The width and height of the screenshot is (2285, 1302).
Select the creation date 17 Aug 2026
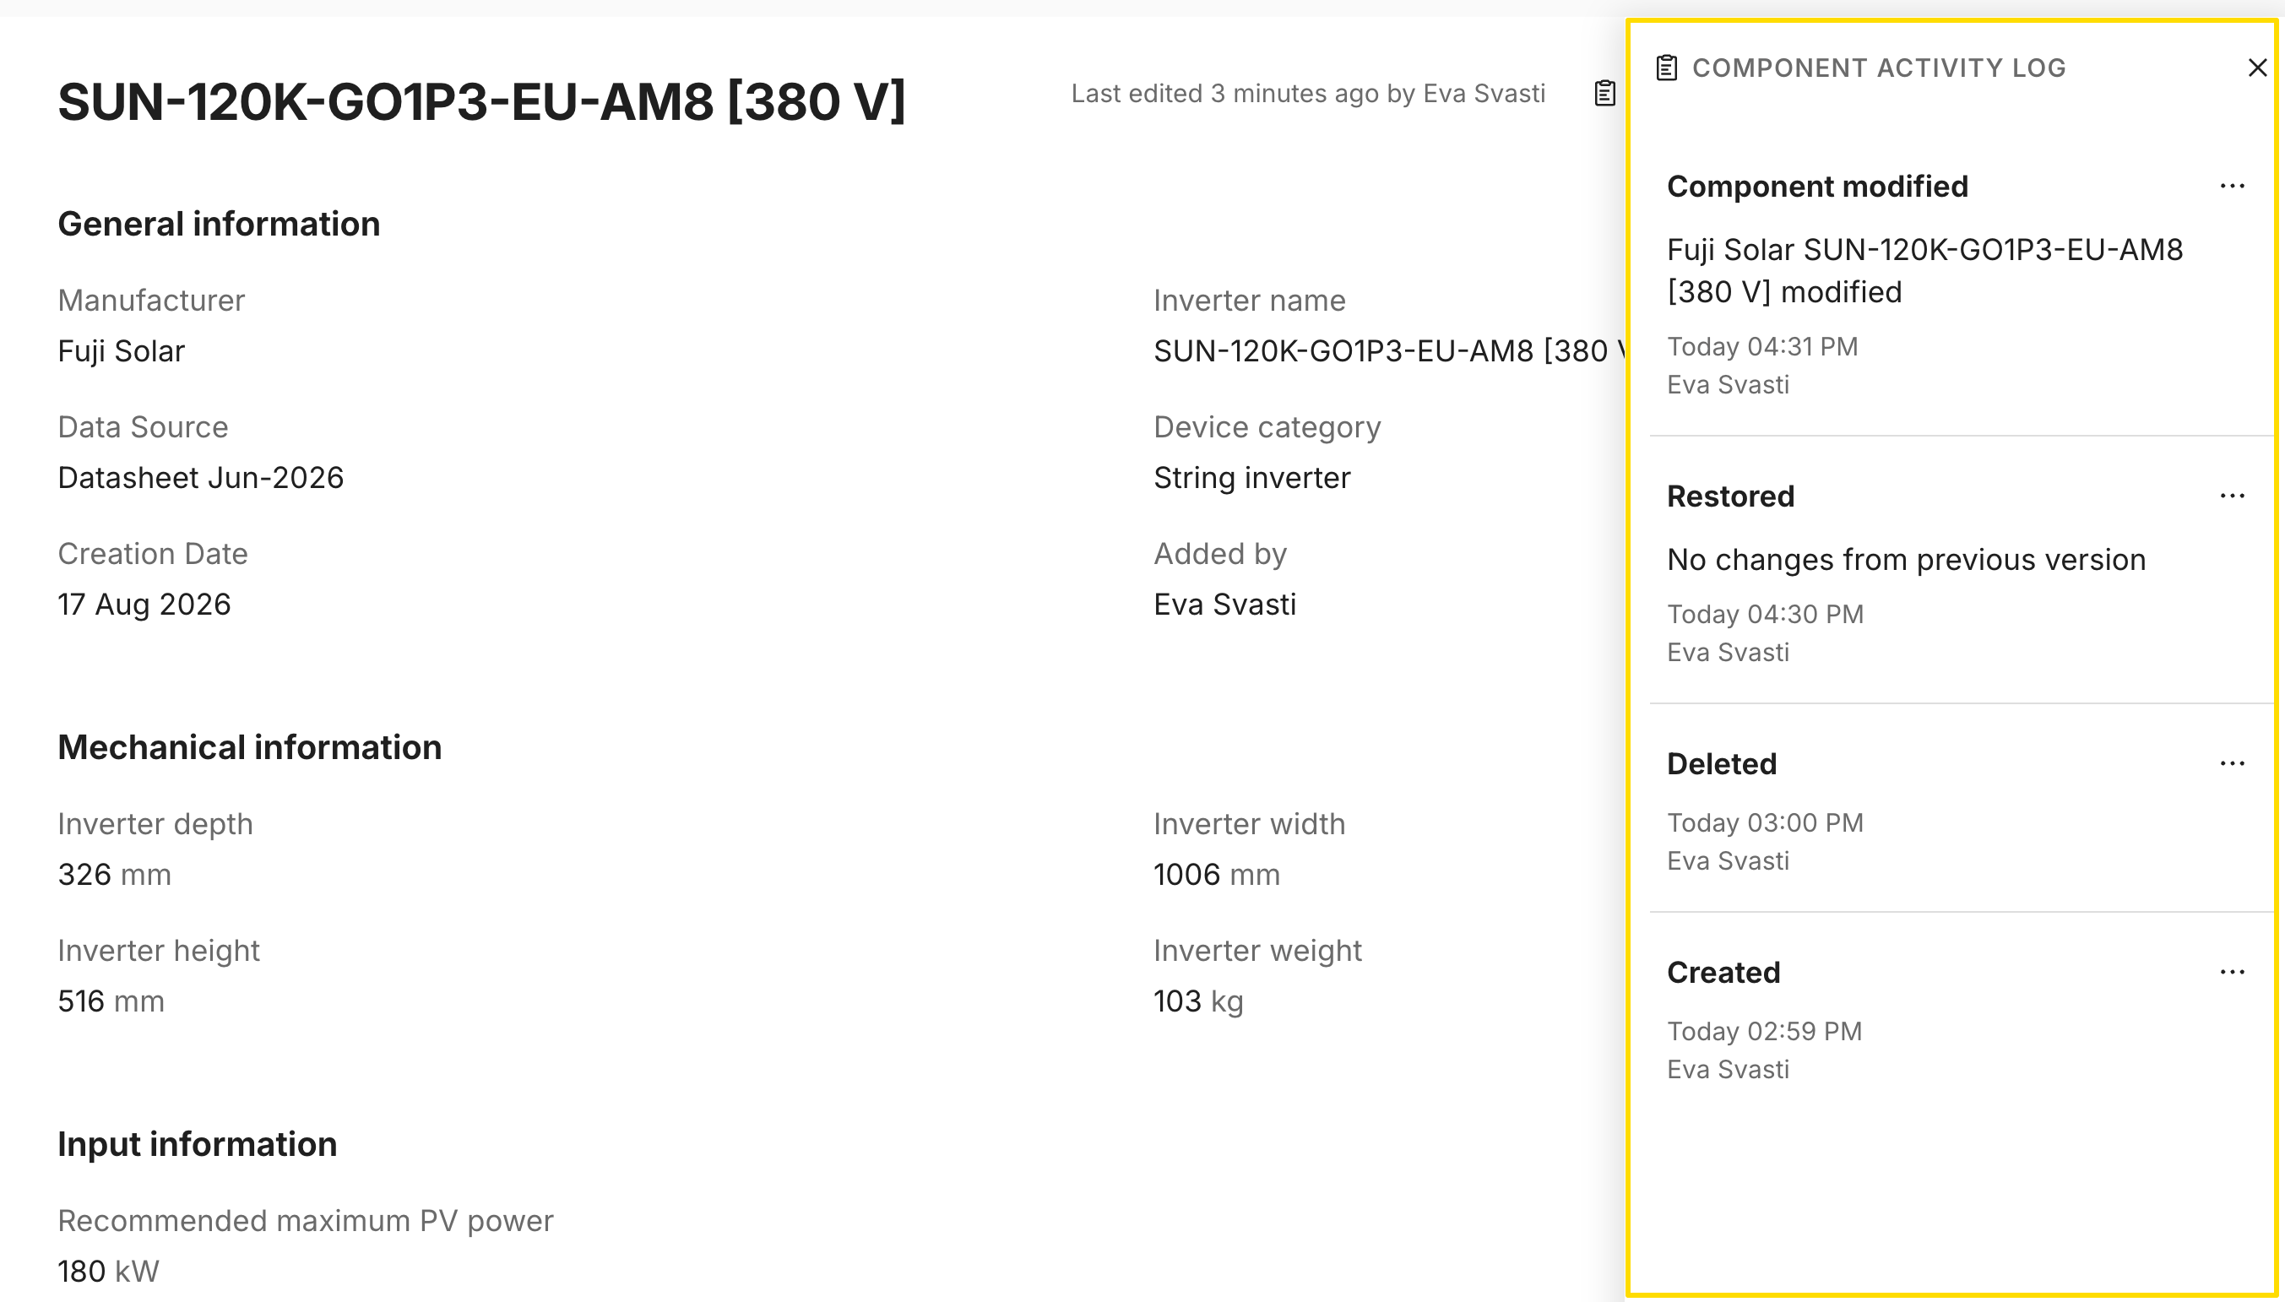point(144,605)
